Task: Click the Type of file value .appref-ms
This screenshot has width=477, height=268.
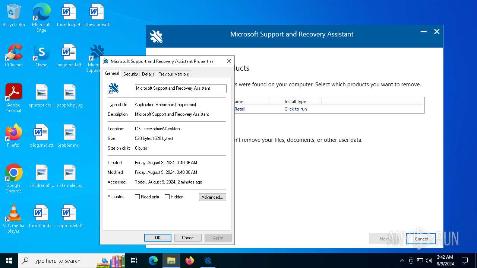Action: coord(165,105)
